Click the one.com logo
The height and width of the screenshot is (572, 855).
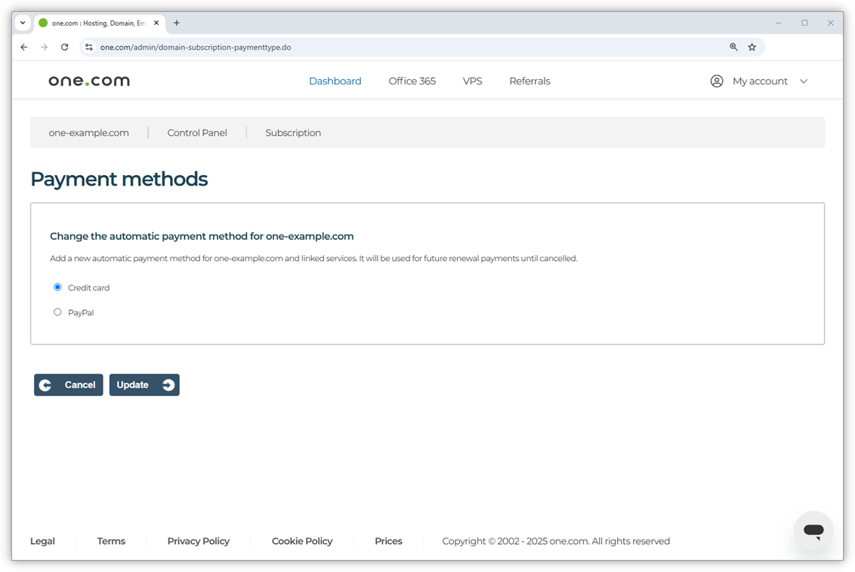point(88,80)
